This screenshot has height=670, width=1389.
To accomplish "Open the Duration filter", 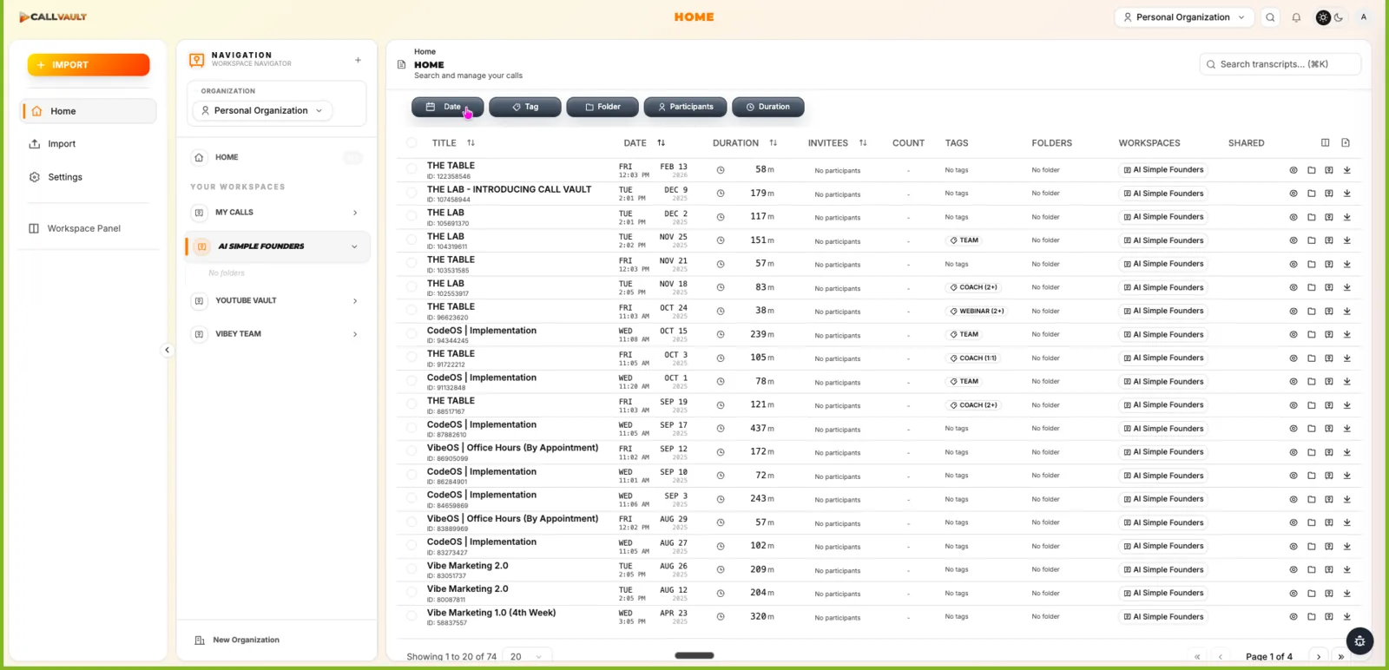I will point(768,107).
